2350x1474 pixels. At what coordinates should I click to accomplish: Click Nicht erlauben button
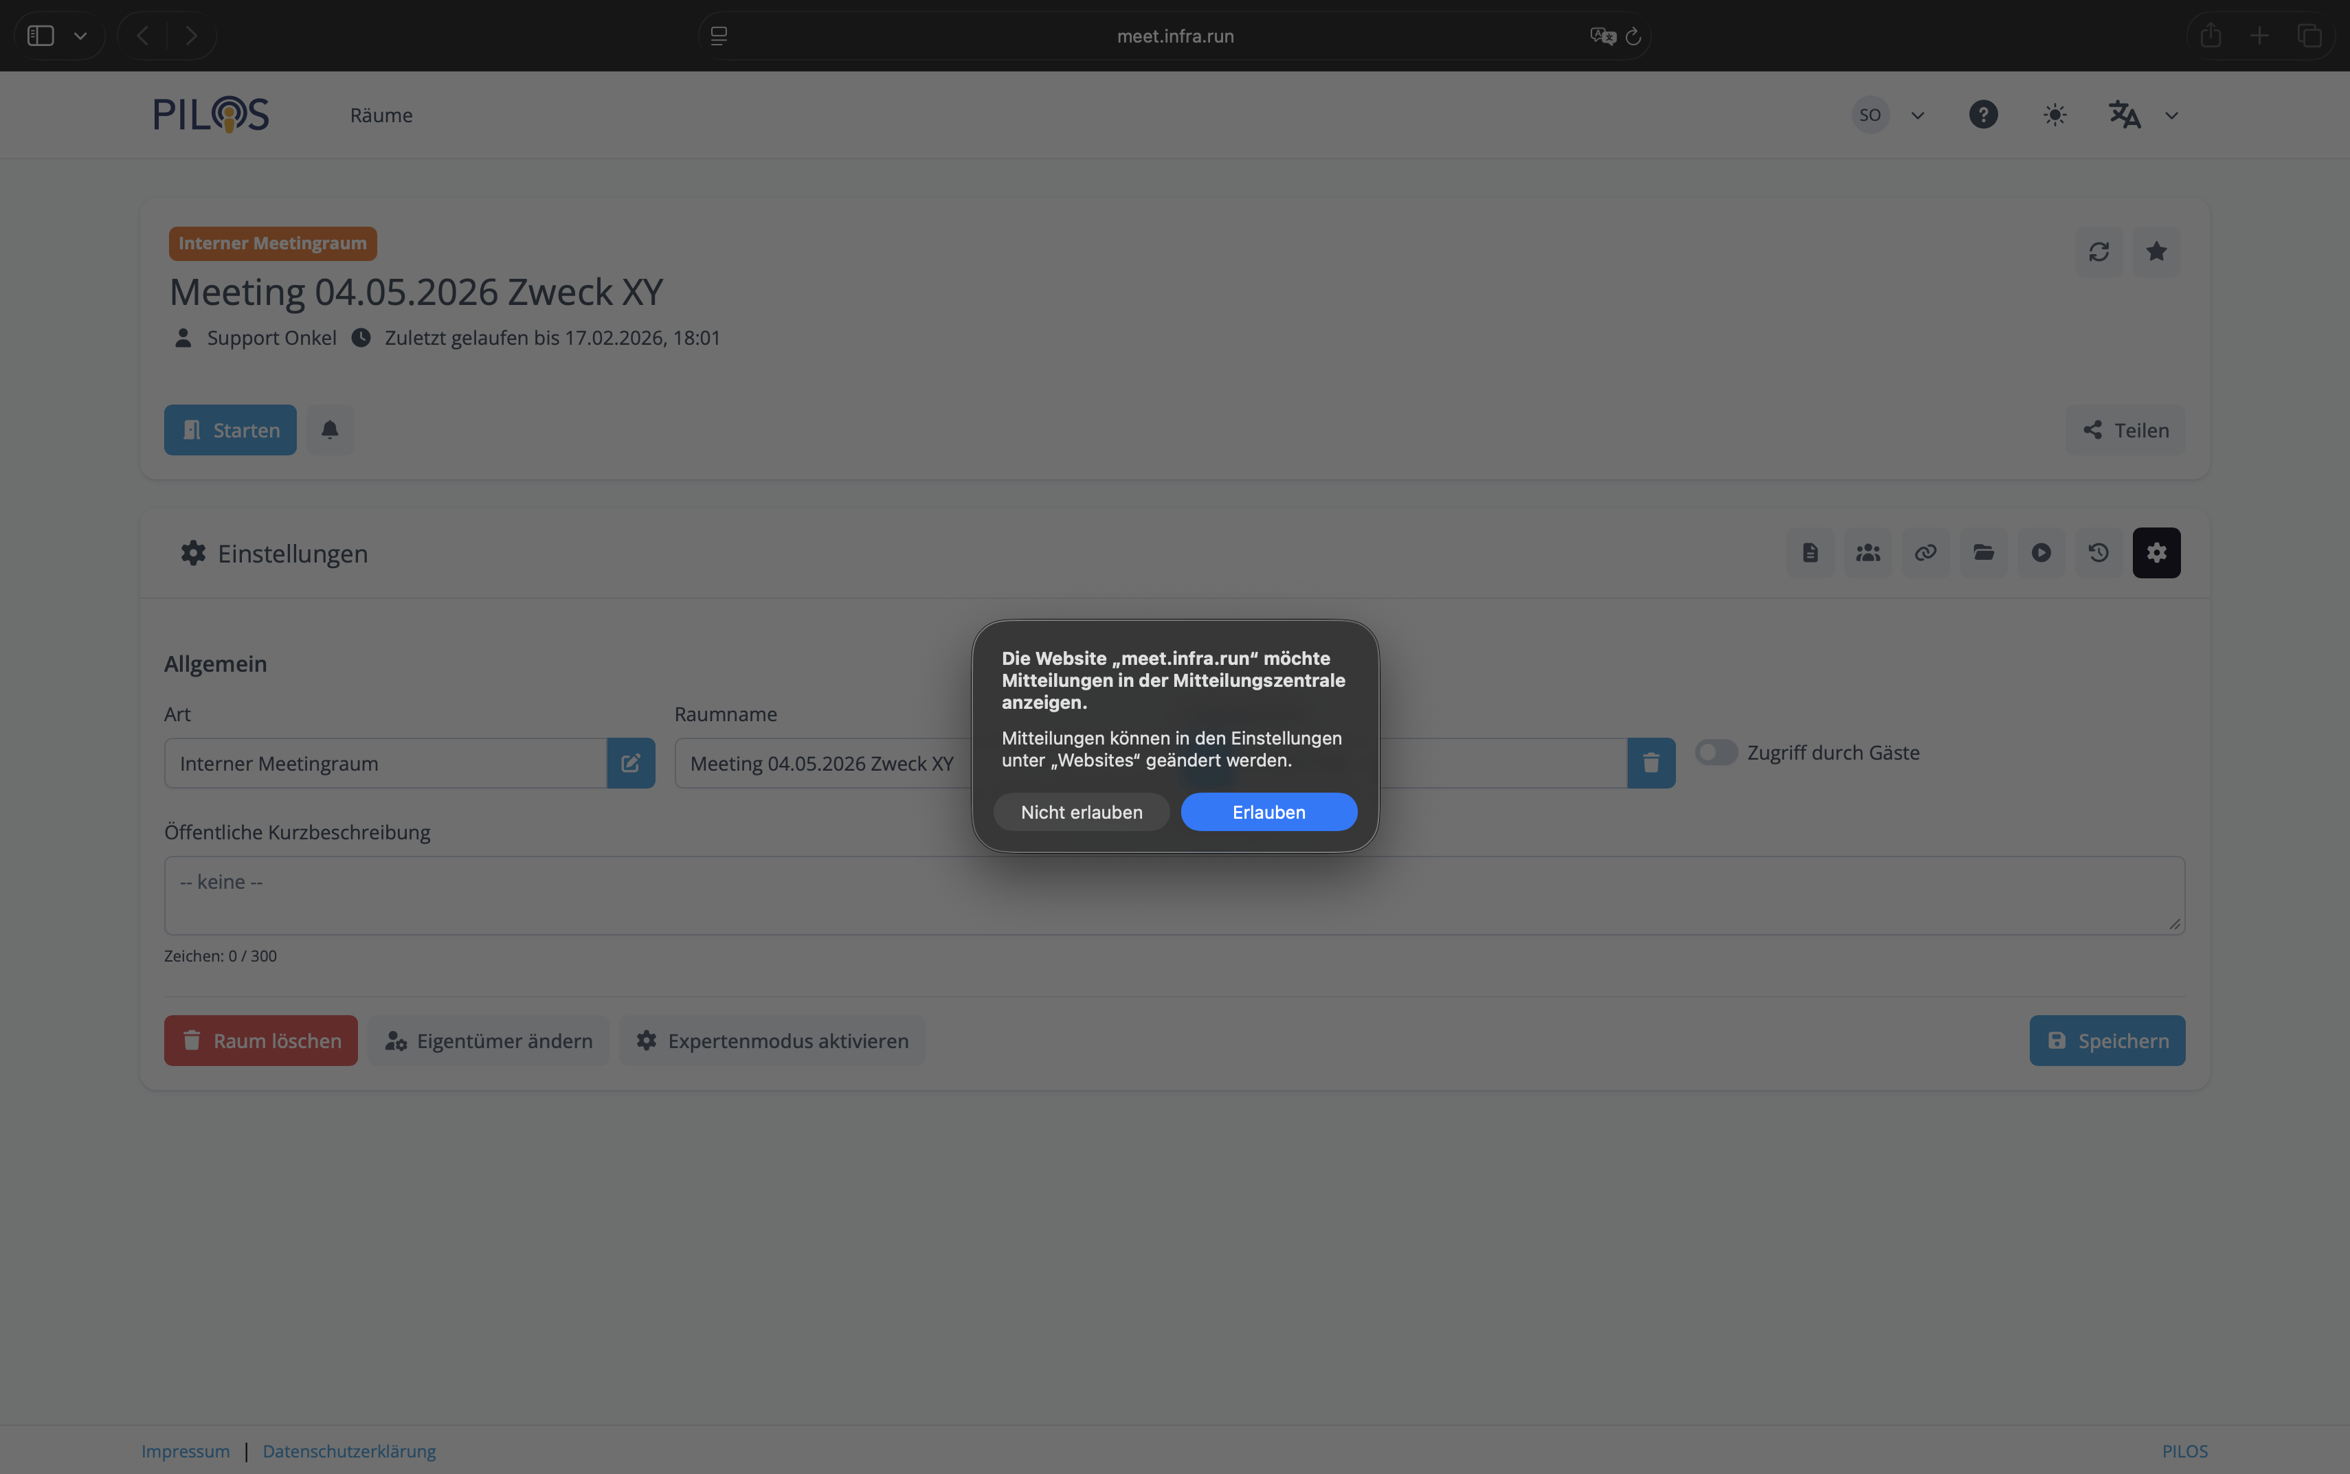(x=1082, y=812)
